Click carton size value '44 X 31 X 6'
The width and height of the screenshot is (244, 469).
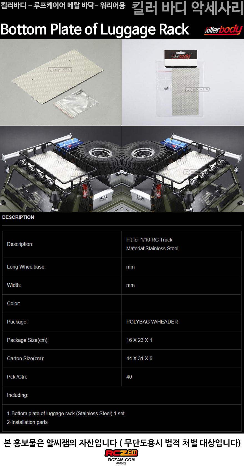[x=139, y=358]
